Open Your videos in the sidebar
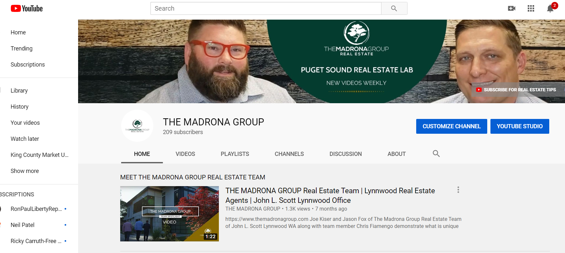 click(25, 123)
